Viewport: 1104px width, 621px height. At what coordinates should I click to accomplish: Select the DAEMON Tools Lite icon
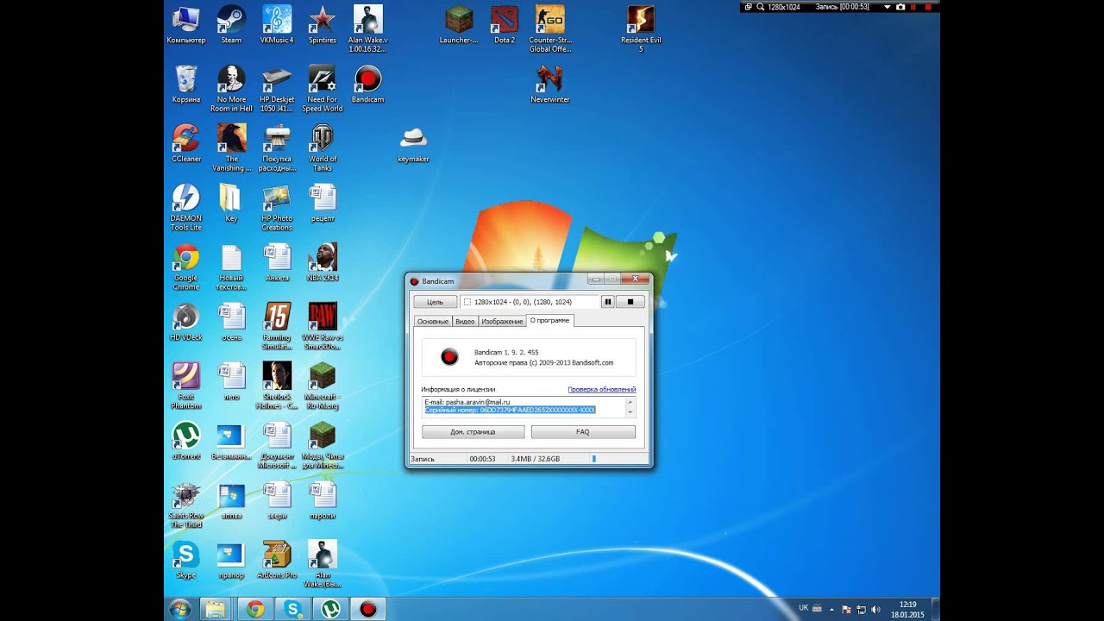[186, 208]
